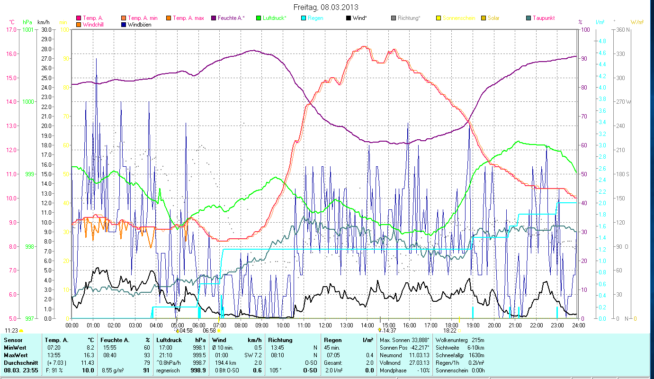This screenshot has height=379, width=654.
Task: Click the Wolkenunterg 215m entry
Action: click(459, 340)
